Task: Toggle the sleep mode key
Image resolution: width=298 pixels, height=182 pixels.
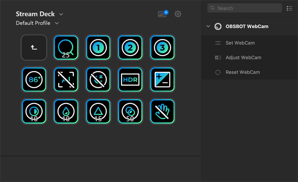Action: (x=98, y=79)
